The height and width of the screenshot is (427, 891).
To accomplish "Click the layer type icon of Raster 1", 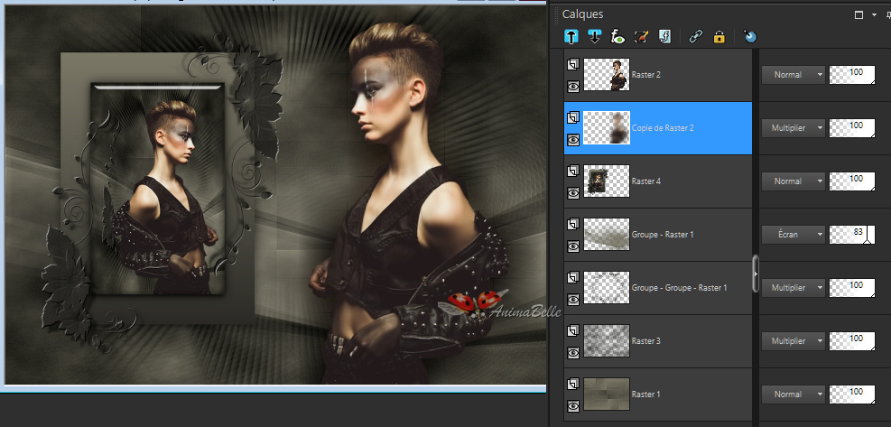I will click(x=572, y=384).
